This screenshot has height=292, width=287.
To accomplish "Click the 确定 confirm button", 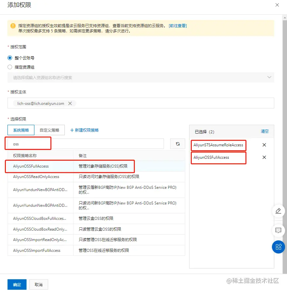I will pyautogui.click(x=17, y=284).
